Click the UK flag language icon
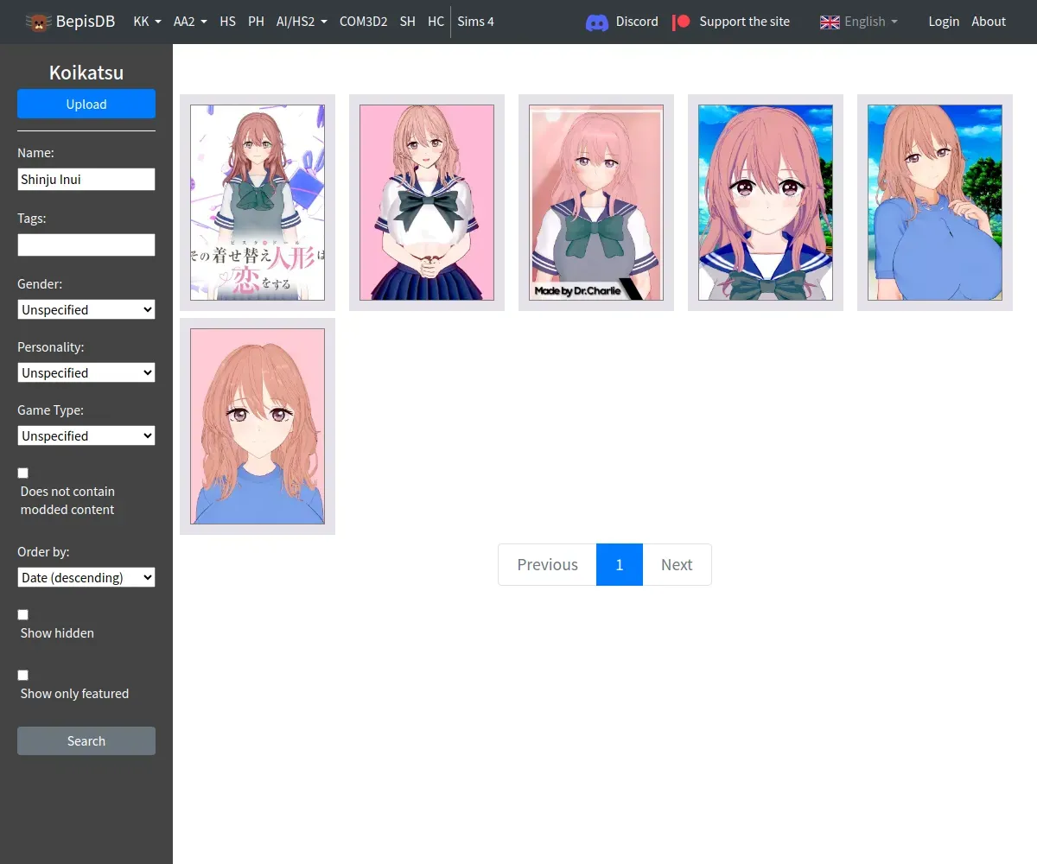Image resolution: width=1037 pixels, height=864 pixels. tap(830, 22)
